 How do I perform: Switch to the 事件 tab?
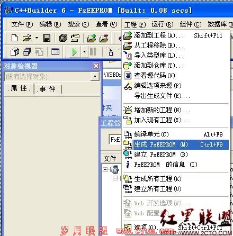(48, 89)
